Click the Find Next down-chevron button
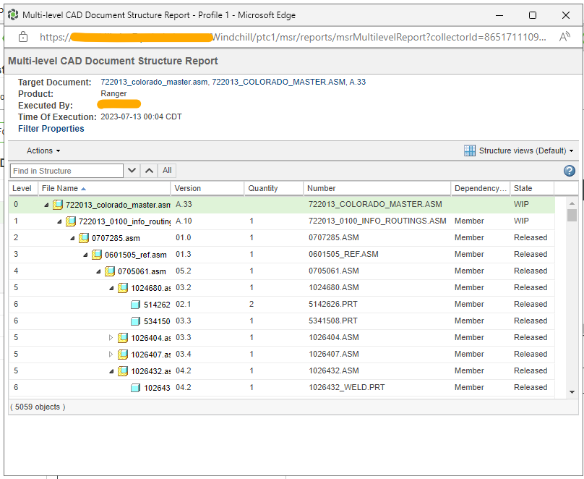This screenshot has width=584, height=479. (x=132, y=171)
